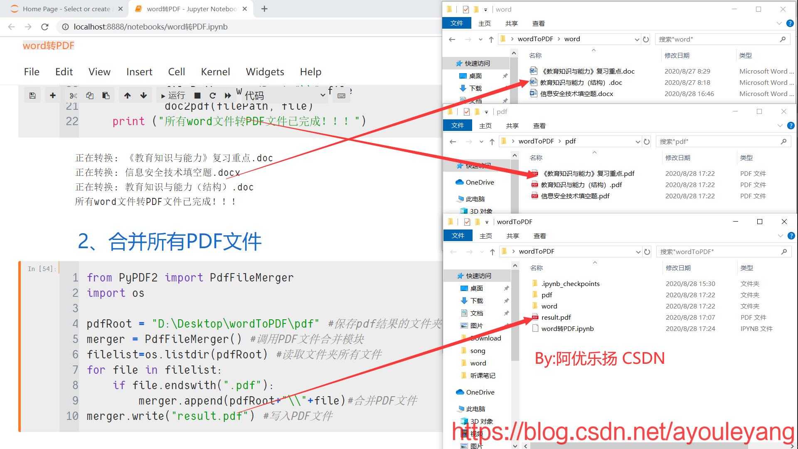Expand address history dropdown in word window
Screen dimensions: 798x449
coord(637,39)
